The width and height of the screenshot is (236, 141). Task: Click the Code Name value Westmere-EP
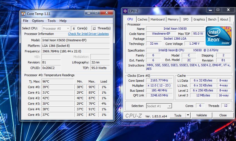tap(161, 34)
